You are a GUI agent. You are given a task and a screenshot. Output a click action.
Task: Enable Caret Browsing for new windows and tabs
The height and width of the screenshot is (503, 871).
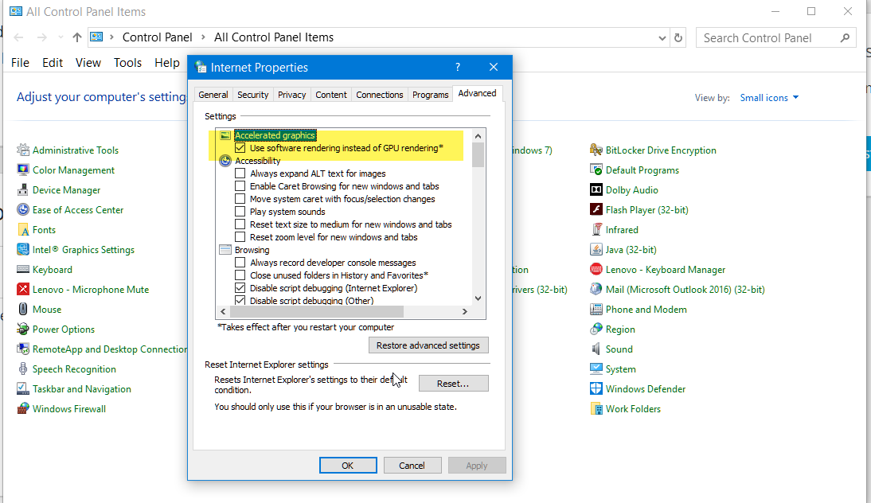240,186
